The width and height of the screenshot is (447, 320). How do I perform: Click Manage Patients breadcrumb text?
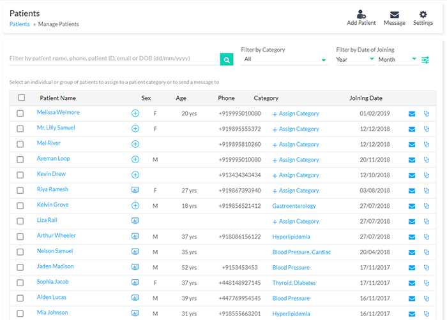point(59,24)
